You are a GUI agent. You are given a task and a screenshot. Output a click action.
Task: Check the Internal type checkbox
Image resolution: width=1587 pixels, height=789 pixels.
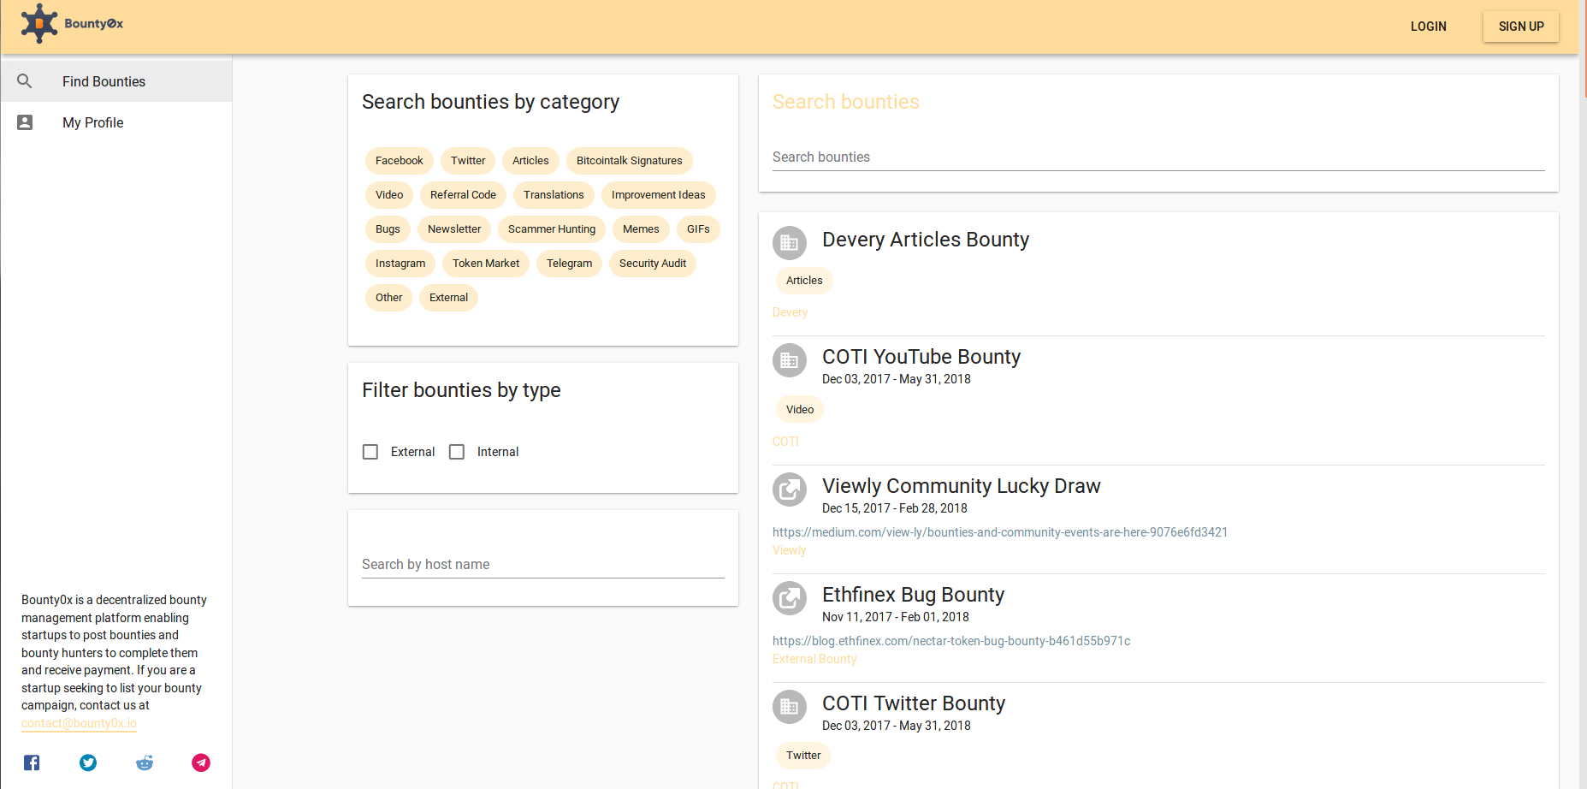point(457,452)
